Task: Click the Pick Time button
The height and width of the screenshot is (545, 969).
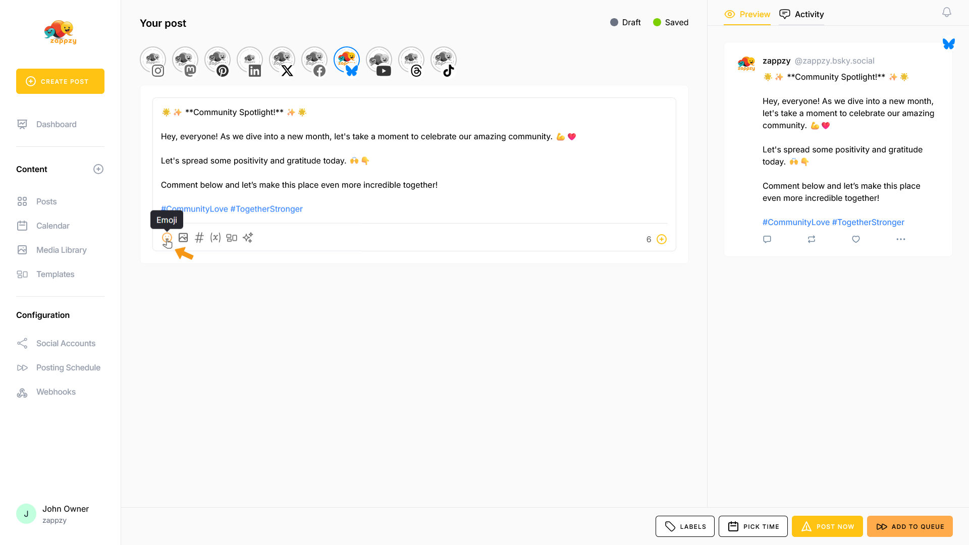Action: click(753, 526)
